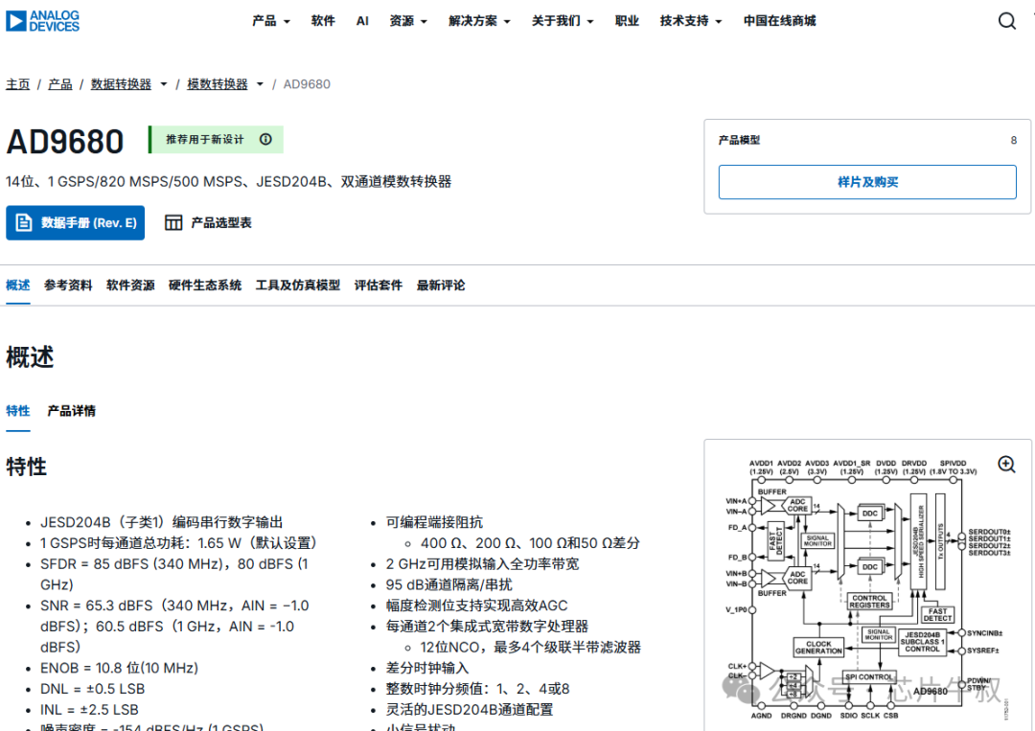Click the text 可编程端接阻抗

click(x=434, y=522)
